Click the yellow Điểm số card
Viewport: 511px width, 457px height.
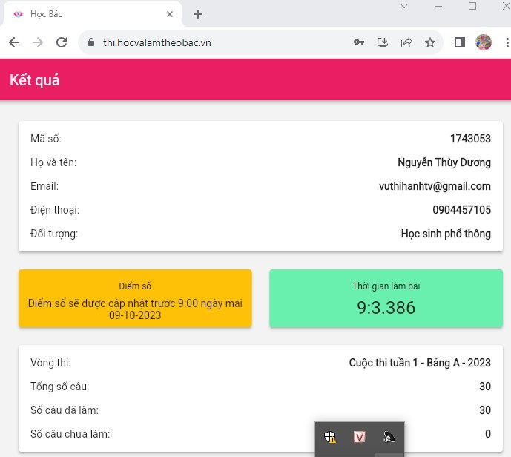[135, 298]
